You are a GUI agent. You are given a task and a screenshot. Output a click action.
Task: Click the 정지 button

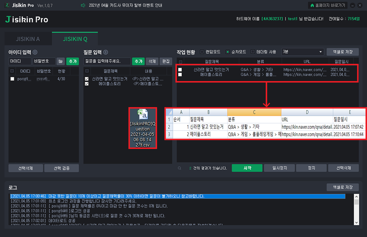coord(312,168)
